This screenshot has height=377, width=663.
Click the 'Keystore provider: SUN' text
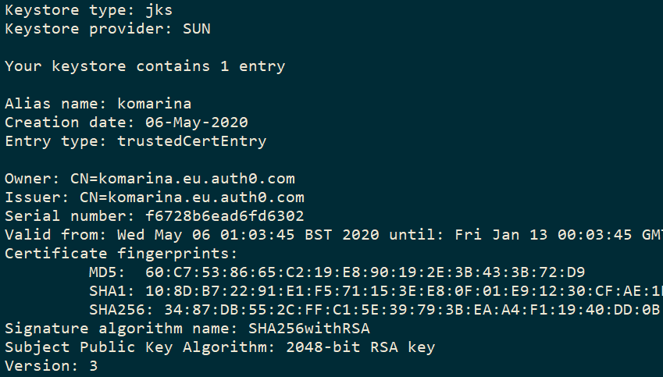point(108,29)
